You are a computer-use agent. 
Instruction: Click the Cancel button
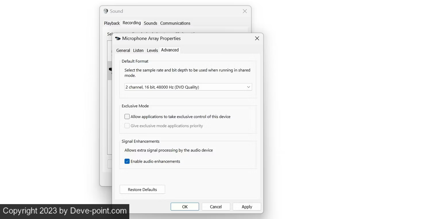[x=216, y=207]
